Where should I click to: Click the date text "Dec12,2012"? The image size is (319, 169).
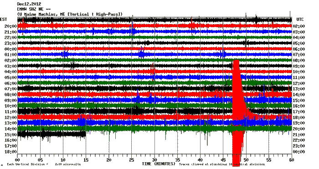coord(29,4)
